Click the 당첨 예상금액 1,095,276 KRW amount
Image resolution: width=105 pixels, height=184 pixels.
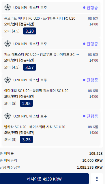pyautogui.click(x=90, y=167)
